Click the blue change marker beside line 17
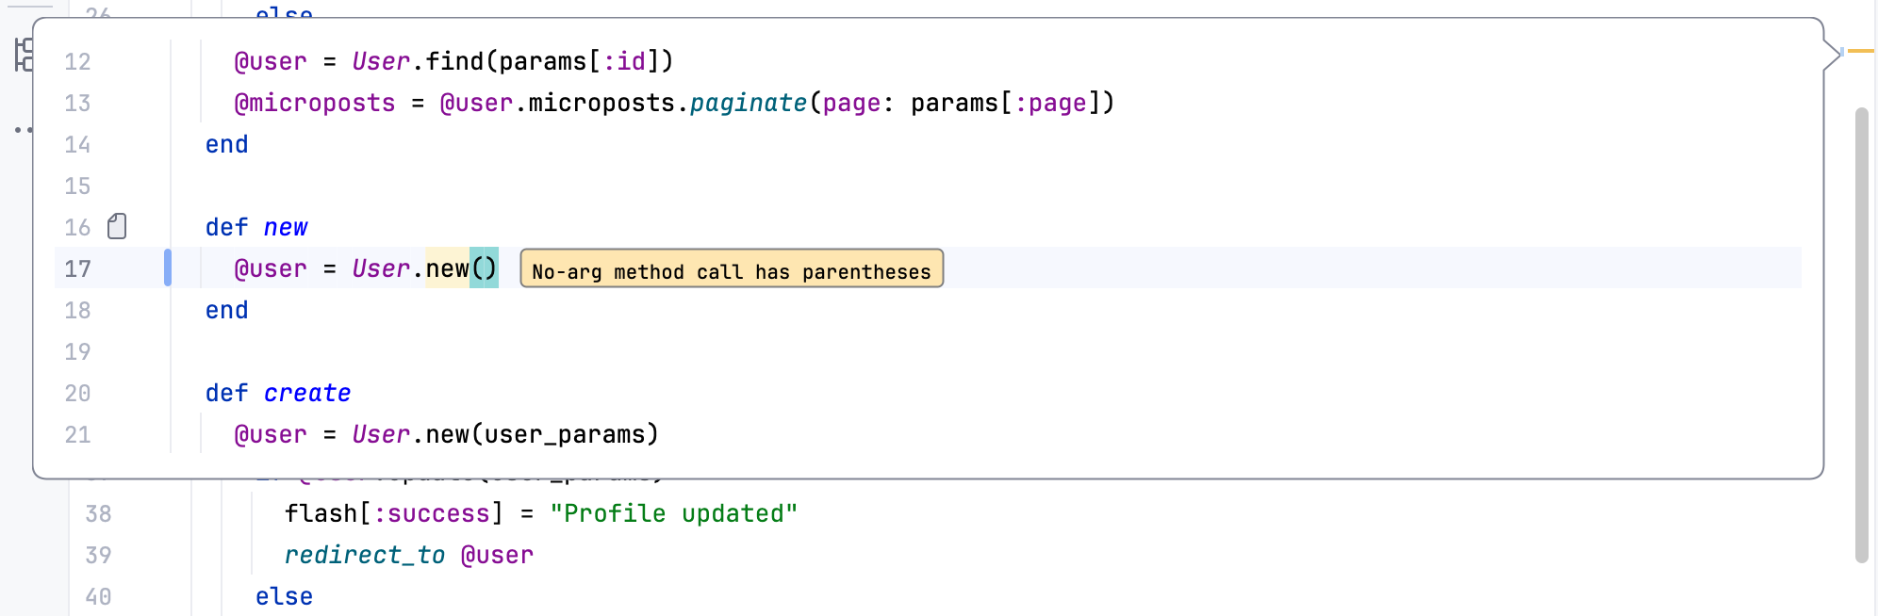This screenshot has width=1878, height=616. pyautogui.click(x=168, y=267)
